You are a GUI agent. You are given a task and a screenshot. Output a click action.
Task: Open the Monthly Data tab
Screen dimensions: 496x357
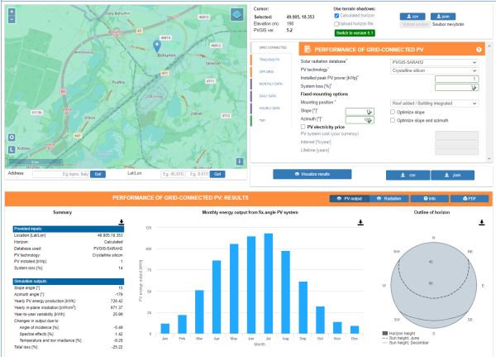tap(270, 84)
